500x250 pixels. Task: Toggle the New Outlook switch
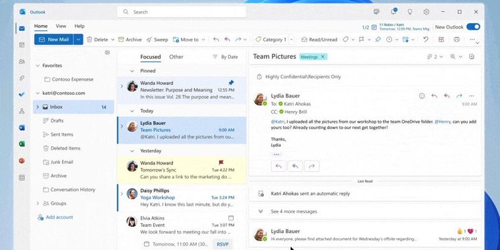(473, 27)
